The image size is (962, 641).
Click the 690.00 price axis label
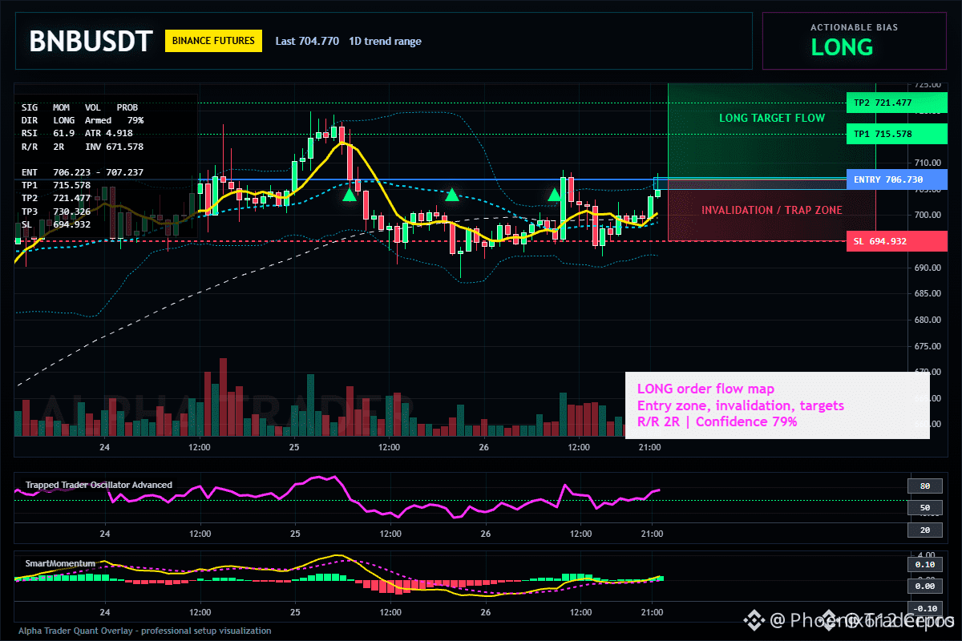tap(928, 268)
